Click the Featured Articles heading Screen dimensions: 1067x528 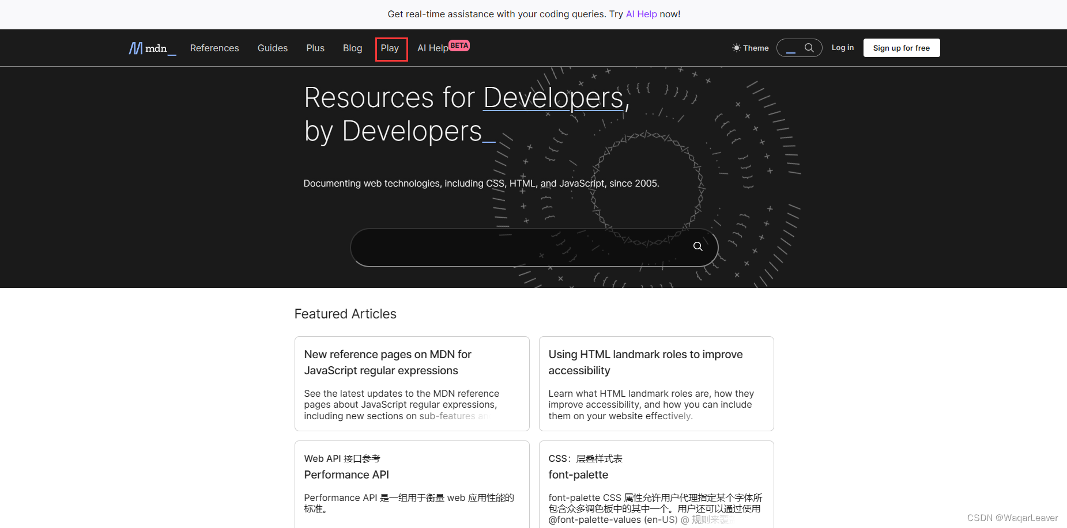coord(345,314)
